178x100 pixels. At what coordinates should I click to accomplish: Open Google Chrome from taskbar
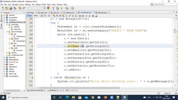tap(93, 97)
